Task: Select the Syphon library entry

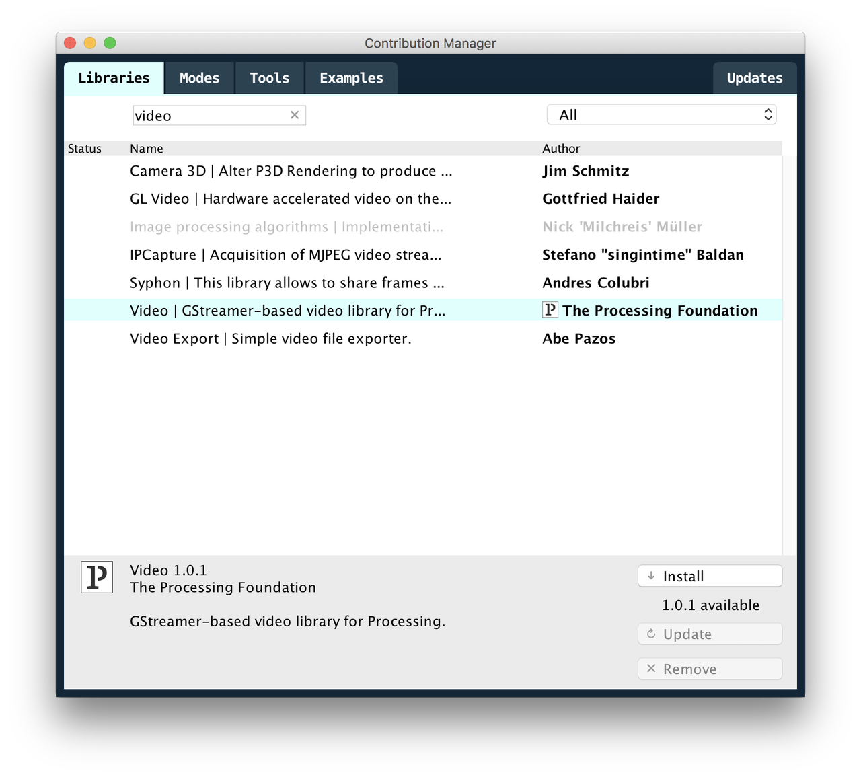Action: coord(287,283)
